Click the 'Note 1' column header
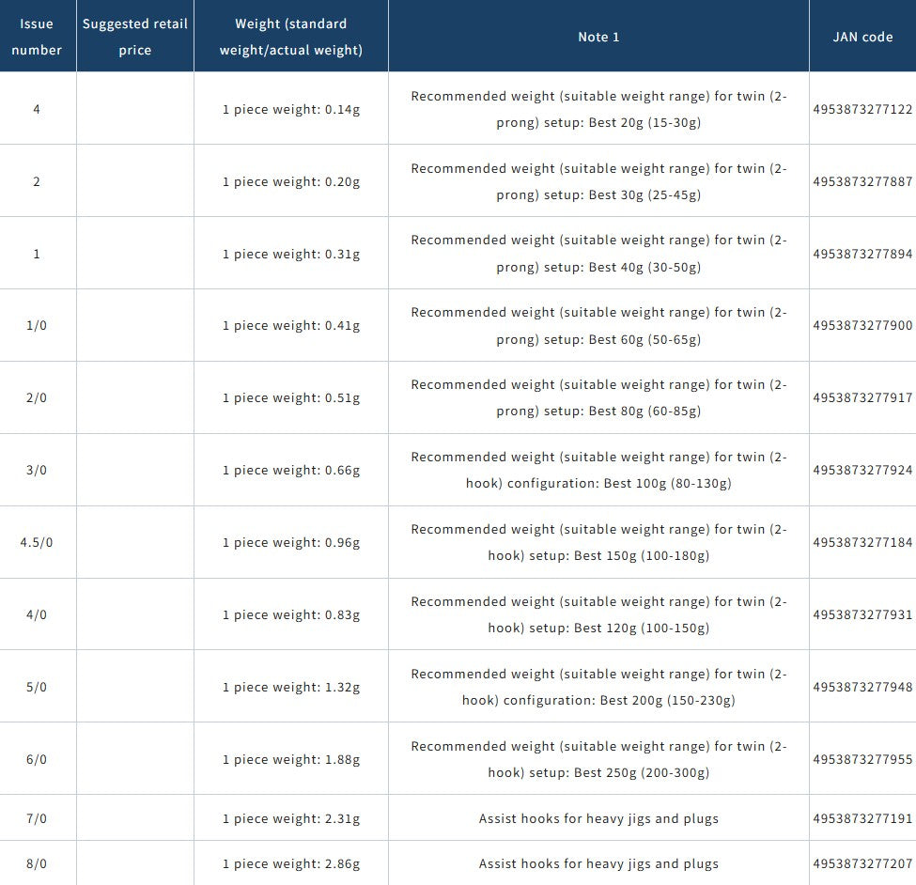The image size is (916, 885). coord(598,37)
